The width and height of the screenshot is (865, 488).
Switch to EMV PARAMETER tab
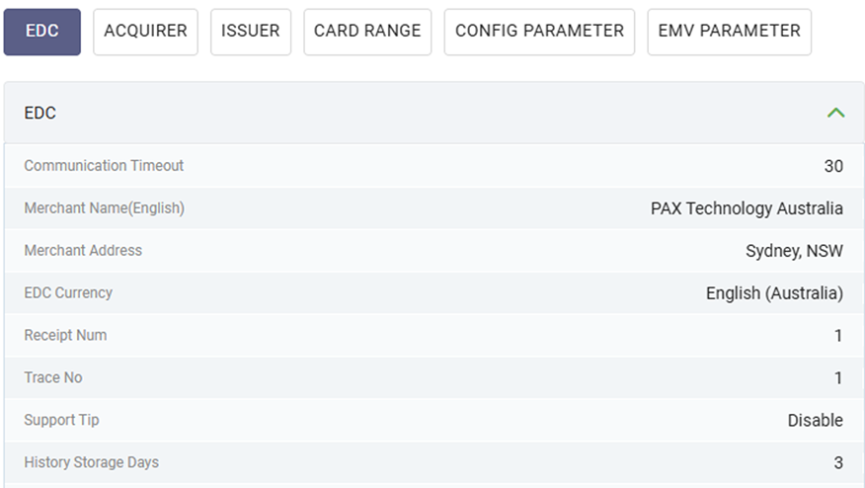pos(729,32)
